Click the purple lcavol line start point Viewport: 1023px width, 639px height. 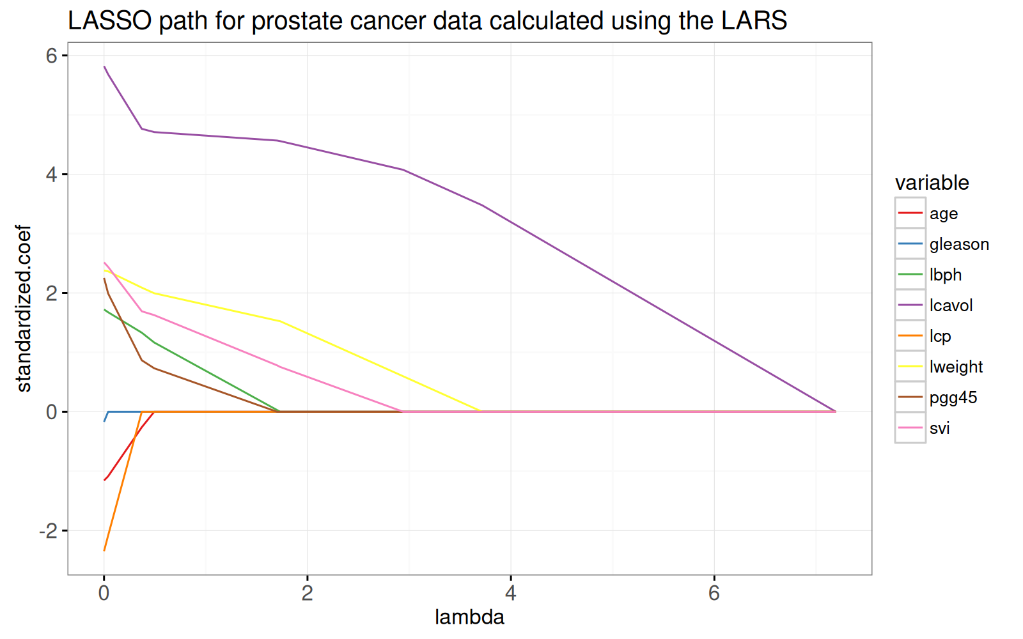pyautogui.click(x=104, y=66)
